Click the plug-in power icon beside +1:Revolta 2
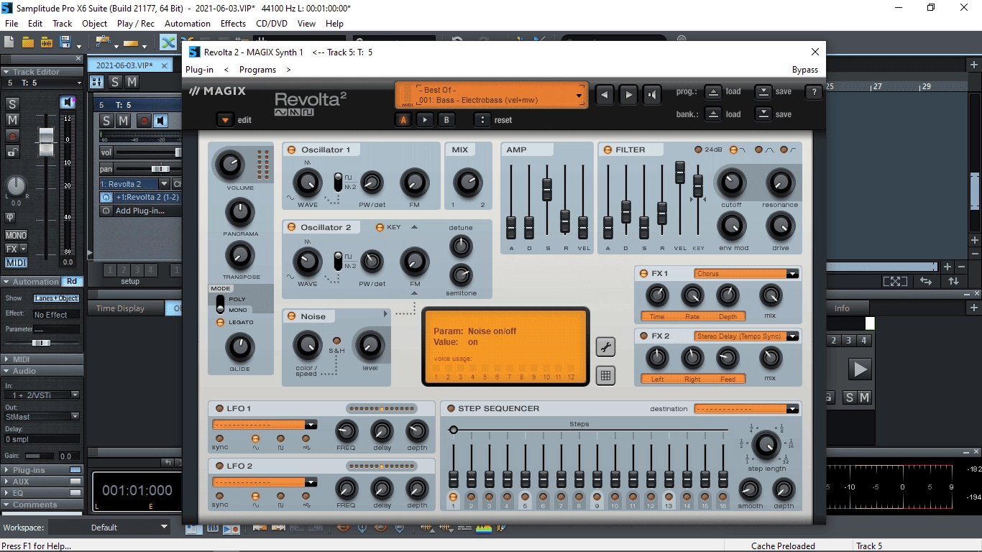The height and width of the screenshot is (552, 982). pyautogui.click(x=106, y=197)
